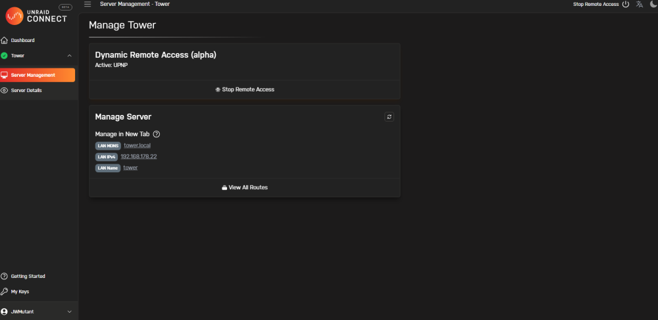Click Server Management - Tower title text

click(135, 4)
